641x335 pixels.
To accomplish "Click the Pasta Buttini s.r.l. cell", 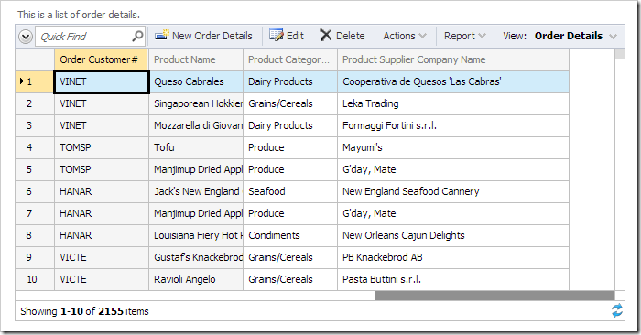I will click(453, 279).
